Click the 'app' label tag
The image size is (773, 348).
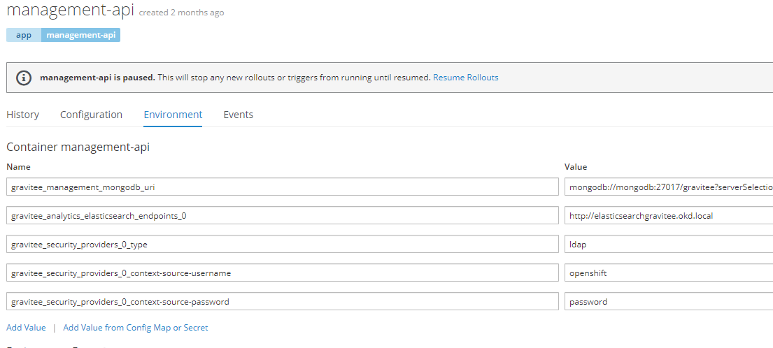tap(24, 35)
